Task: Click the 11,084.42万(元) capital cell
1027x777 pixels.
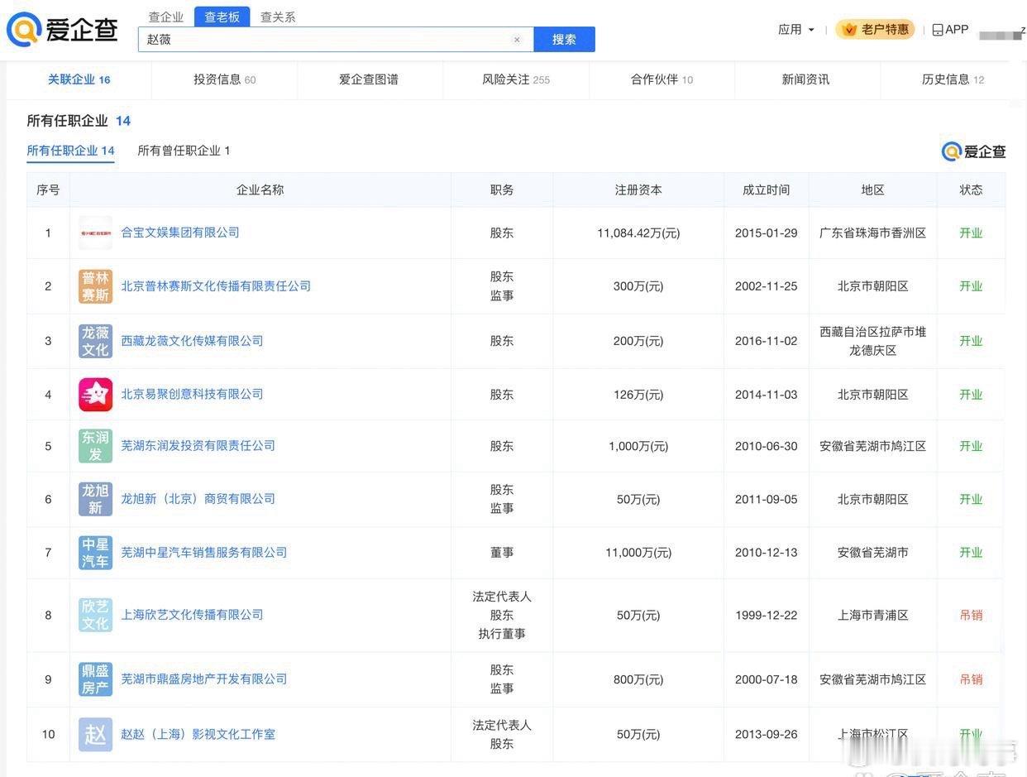Action: (x=638, y=233)
